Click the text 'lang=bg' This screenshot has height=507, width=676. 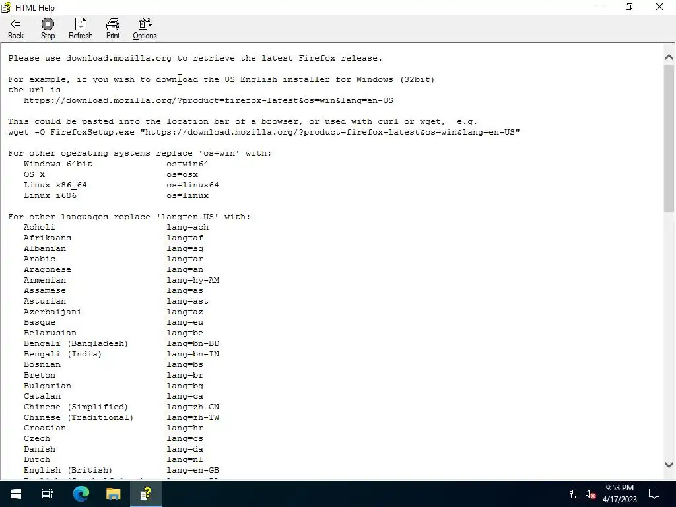coord(185,386)
